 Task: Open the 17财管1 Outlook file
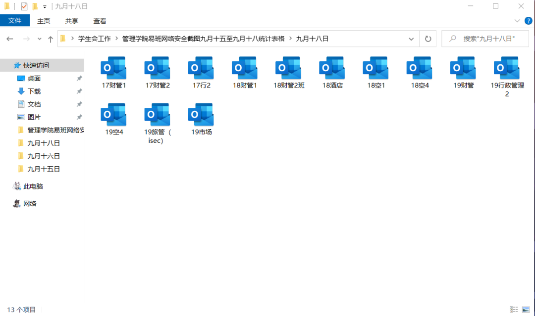[x=113, y=73]
